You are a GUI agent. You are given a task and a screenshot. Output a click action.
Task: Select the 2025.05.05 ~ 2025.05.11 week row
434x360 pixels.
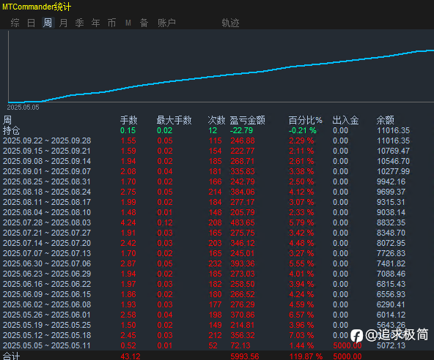point(217,345)
